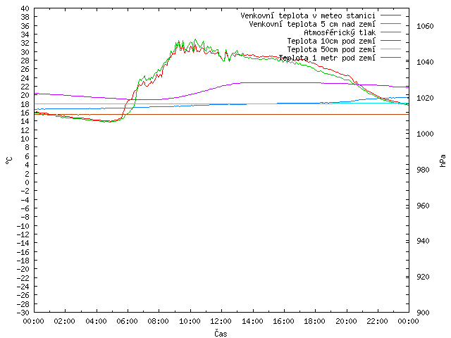Click the right axis value '1040'
Image resolution: width=451 pixels, height=338 pixels.
[425, 62]
